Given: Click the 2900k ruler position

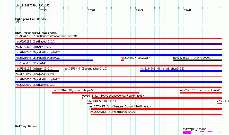Looking at the screenshot, I should (140, 10).
